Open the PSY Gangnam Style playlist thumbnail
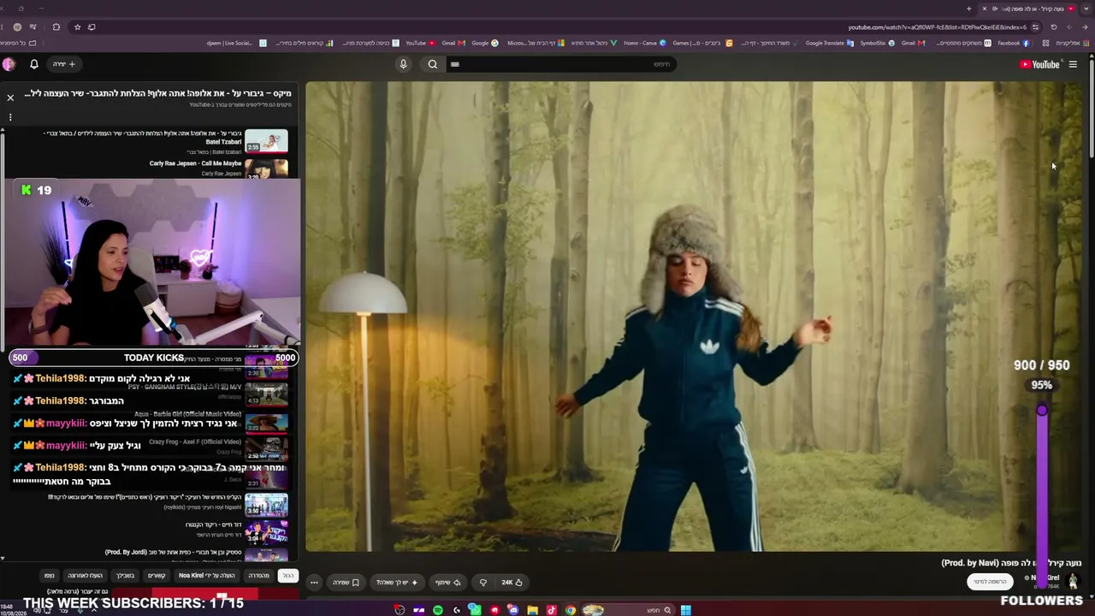The image size is (1095, 616). [x=266, y=394]
